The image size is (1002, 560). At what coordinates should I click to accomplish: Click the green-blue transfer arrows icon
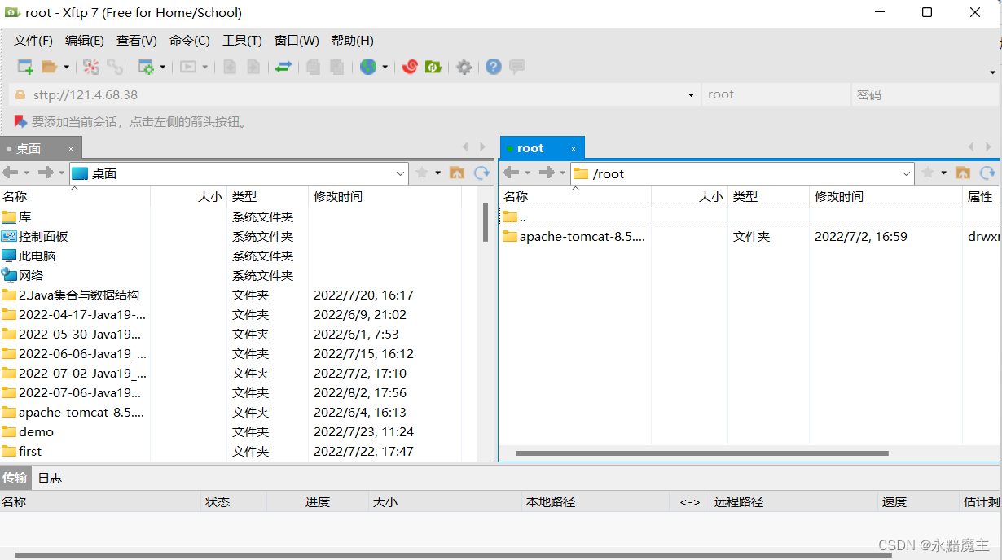[283, 67]
